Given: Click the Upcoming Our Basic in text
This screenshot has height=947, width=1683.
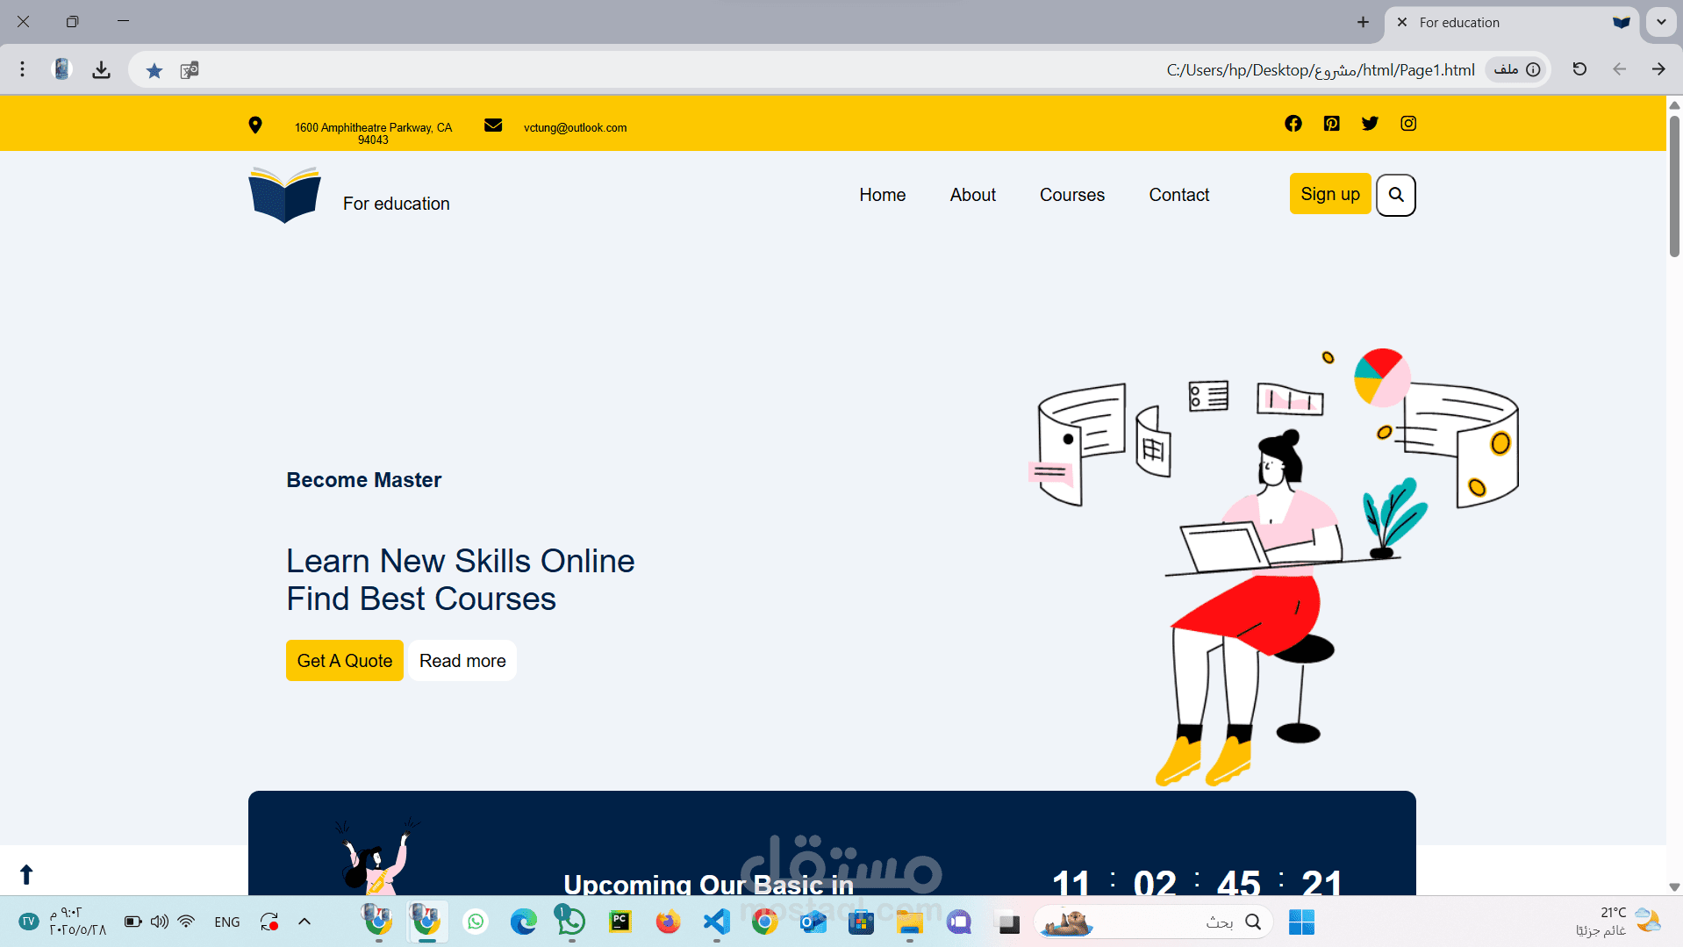Looking at the screenshot, I should (x=708, y=884).
